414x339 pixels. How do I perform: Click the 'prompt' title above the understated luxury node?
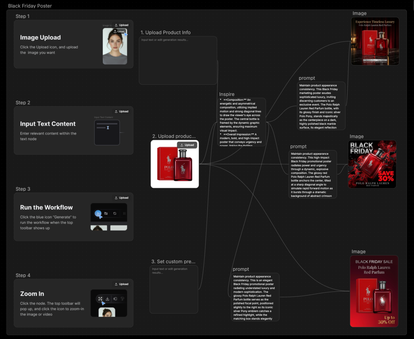tap(241, 269)
